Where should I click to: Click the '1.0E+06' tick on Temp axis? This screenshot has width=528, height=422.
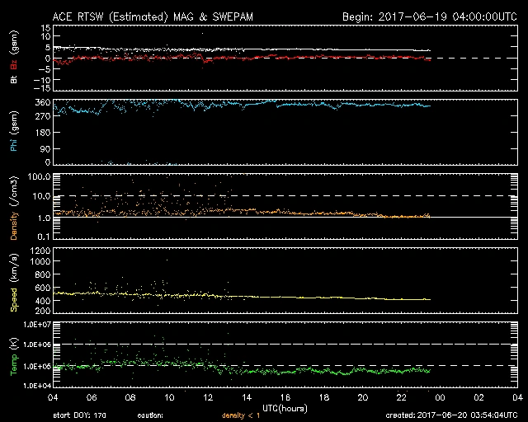click(x=37, y=345)
